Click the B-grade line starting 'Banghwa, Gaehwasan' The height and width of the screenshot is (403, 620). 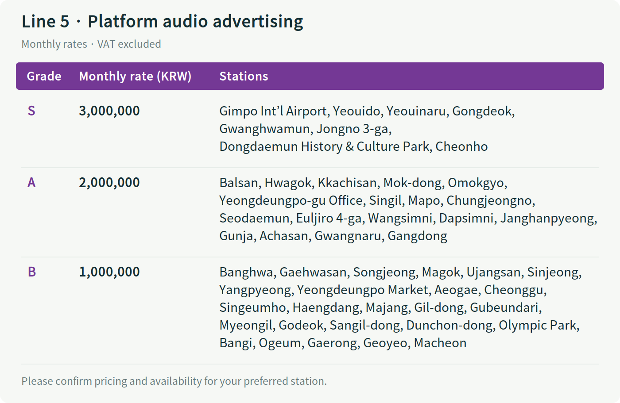click(401, 272)
